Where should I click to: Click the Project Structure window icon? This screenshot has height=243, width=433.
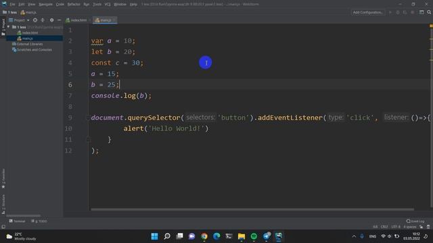[x=421, y=12]
